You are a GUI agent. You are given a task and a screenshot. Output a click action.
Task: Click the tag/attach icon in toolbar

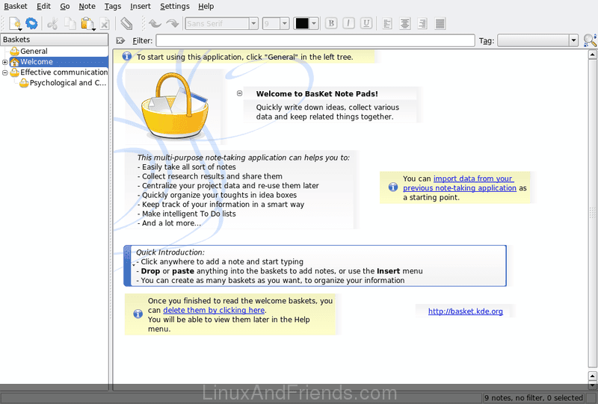126,24
